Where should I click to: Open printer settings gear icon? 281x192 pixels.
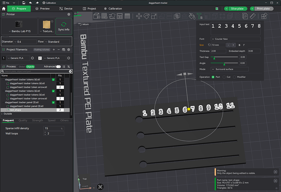(x=69, y=14)
